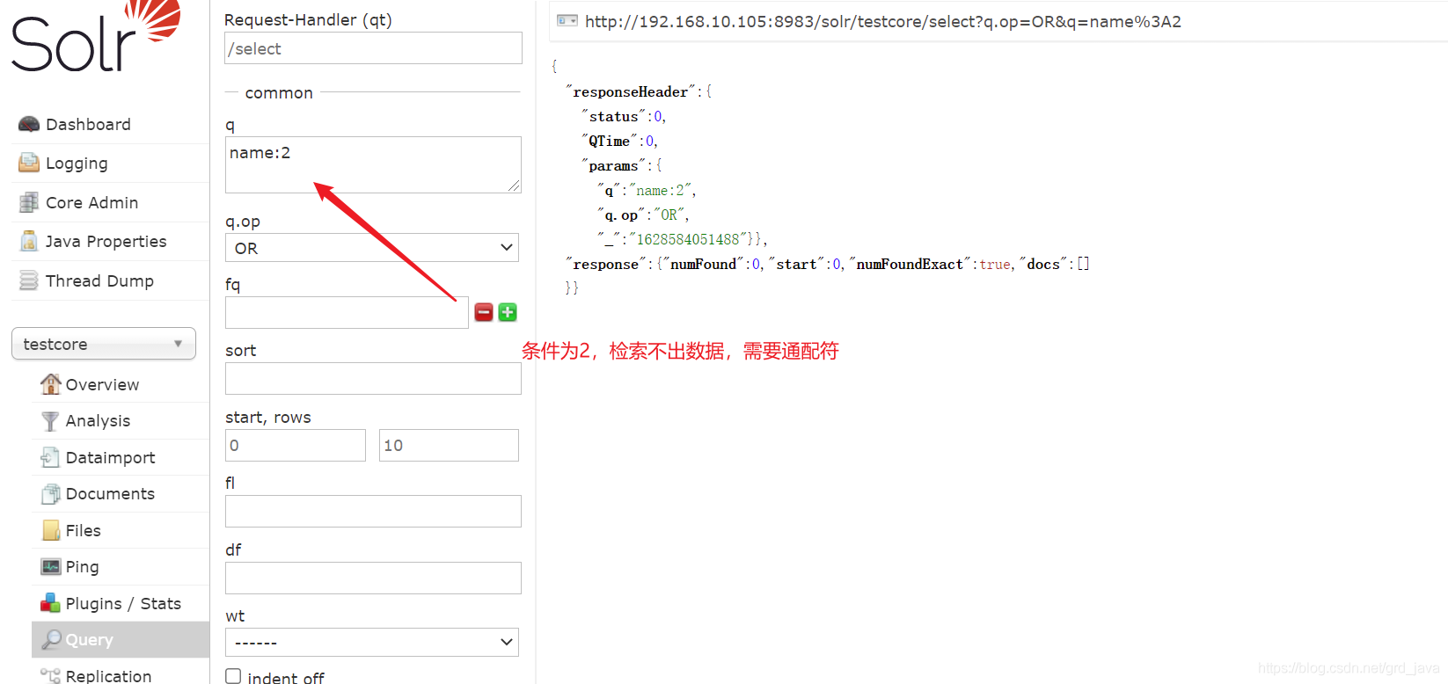Viewport: 1448px width, 684px height.
Task: Open the Dashboard gauge icon
Action: tap(29, 124)
